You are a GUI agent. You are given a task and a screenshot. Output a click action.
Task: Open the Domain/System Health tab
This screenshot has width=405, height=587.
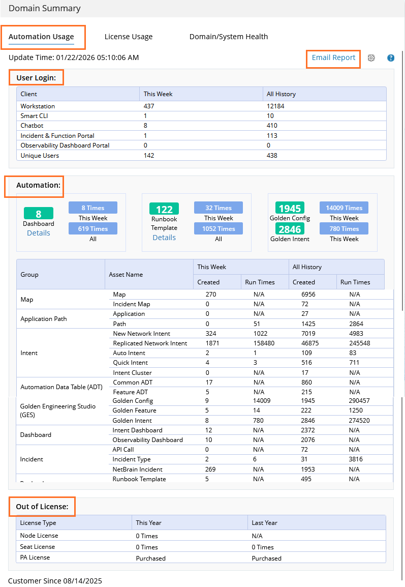229,37
